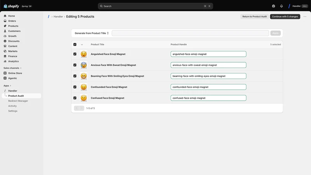Open Handler Settings page
Viewport: 311px width, 175px height.
13,111
